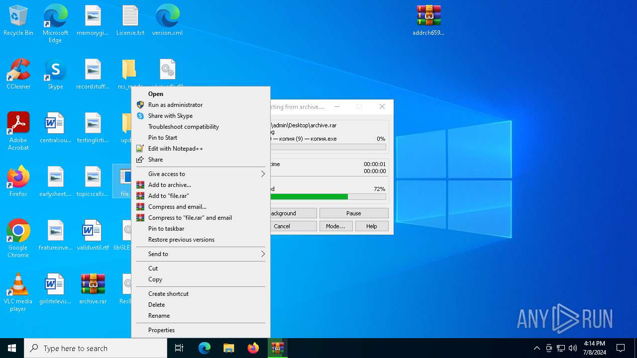Open the Action Center notifications icon
The height and width of the screenshot is (358, 637).
click(x=621, y=348)
